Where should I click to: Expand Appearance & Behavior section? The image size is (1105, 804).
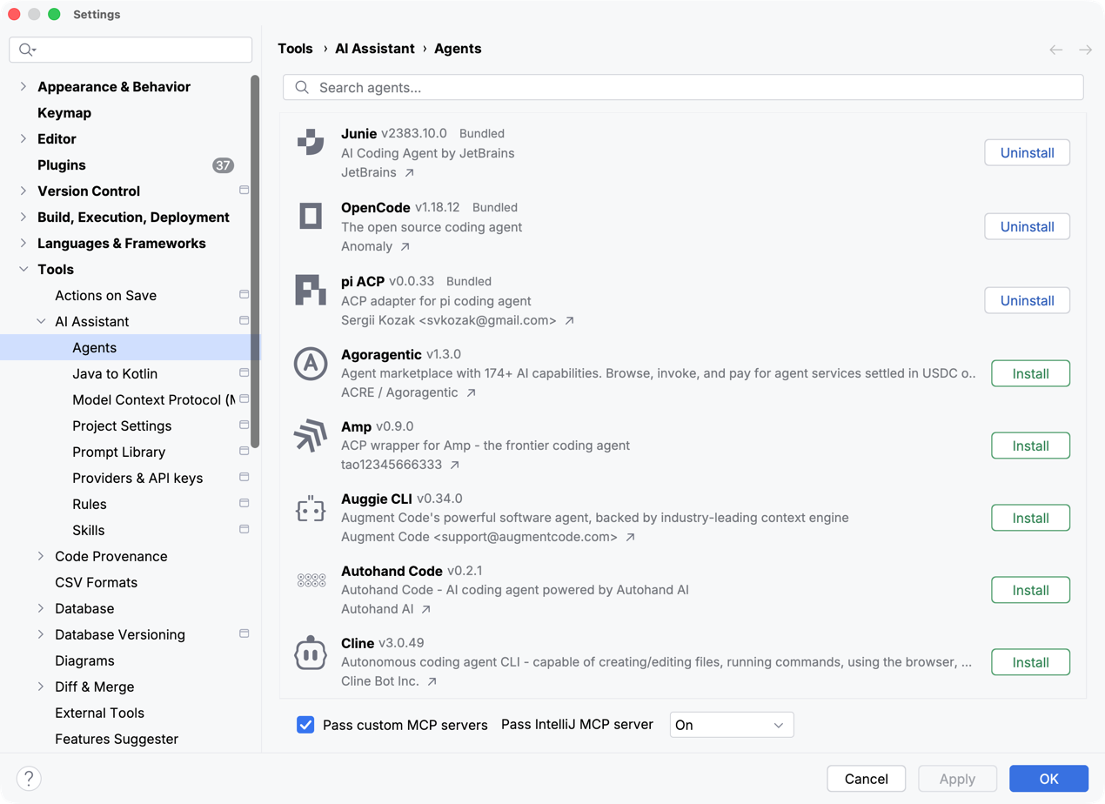tap(23, 86)
